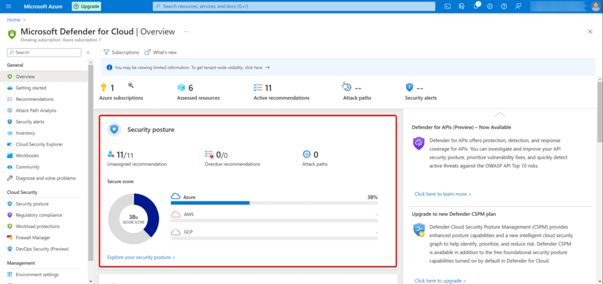Open Cloud Shell icon in top bar
Screen dimensions: 603x284
(x=448, y=6)
